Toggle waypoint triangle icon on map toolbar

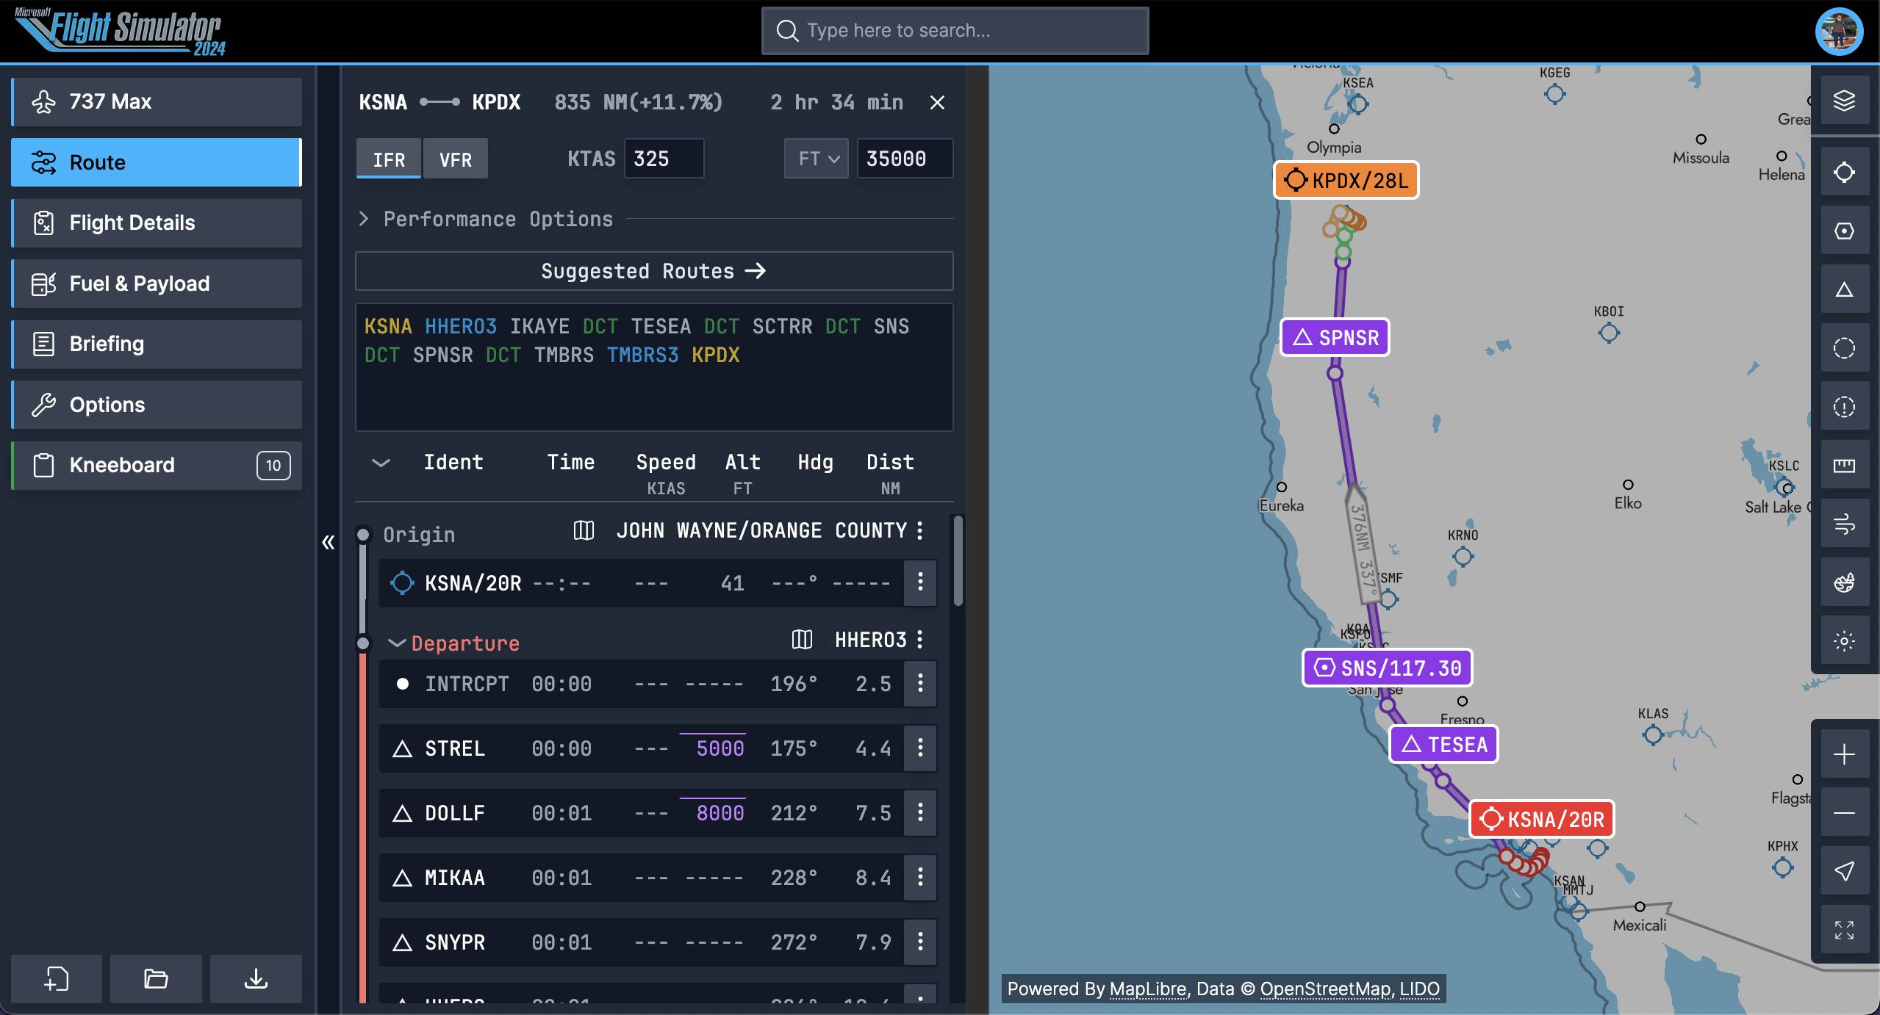1844,289
